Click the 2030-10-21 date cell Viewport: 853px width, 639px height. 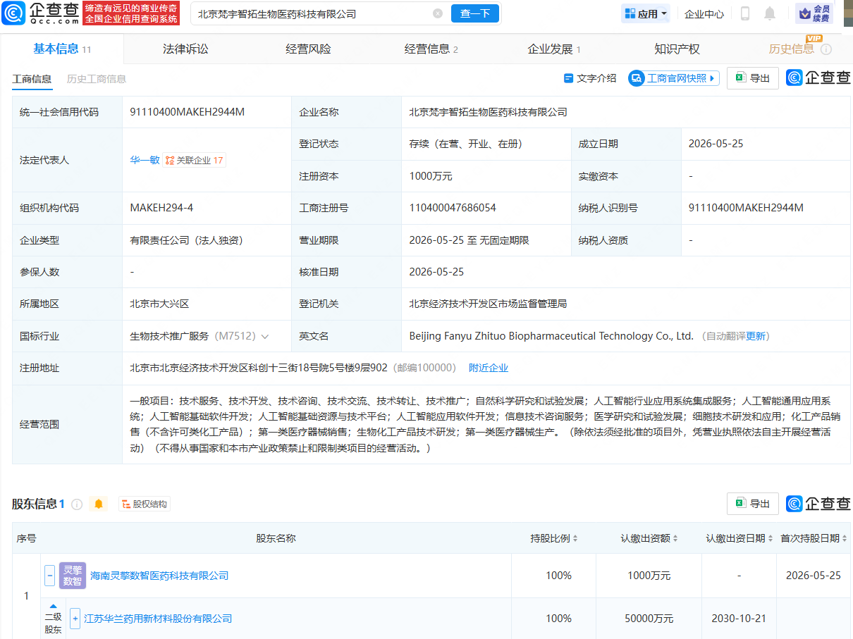(740, 619)
